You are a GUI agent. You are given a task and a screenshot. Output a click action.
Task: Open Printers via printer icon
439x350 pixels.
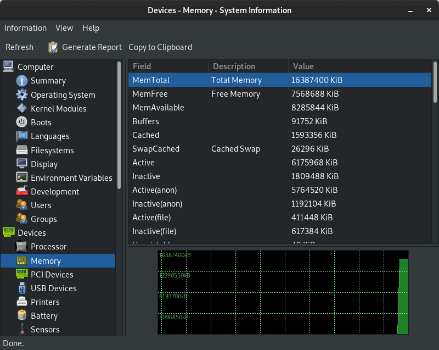(22, 302)
